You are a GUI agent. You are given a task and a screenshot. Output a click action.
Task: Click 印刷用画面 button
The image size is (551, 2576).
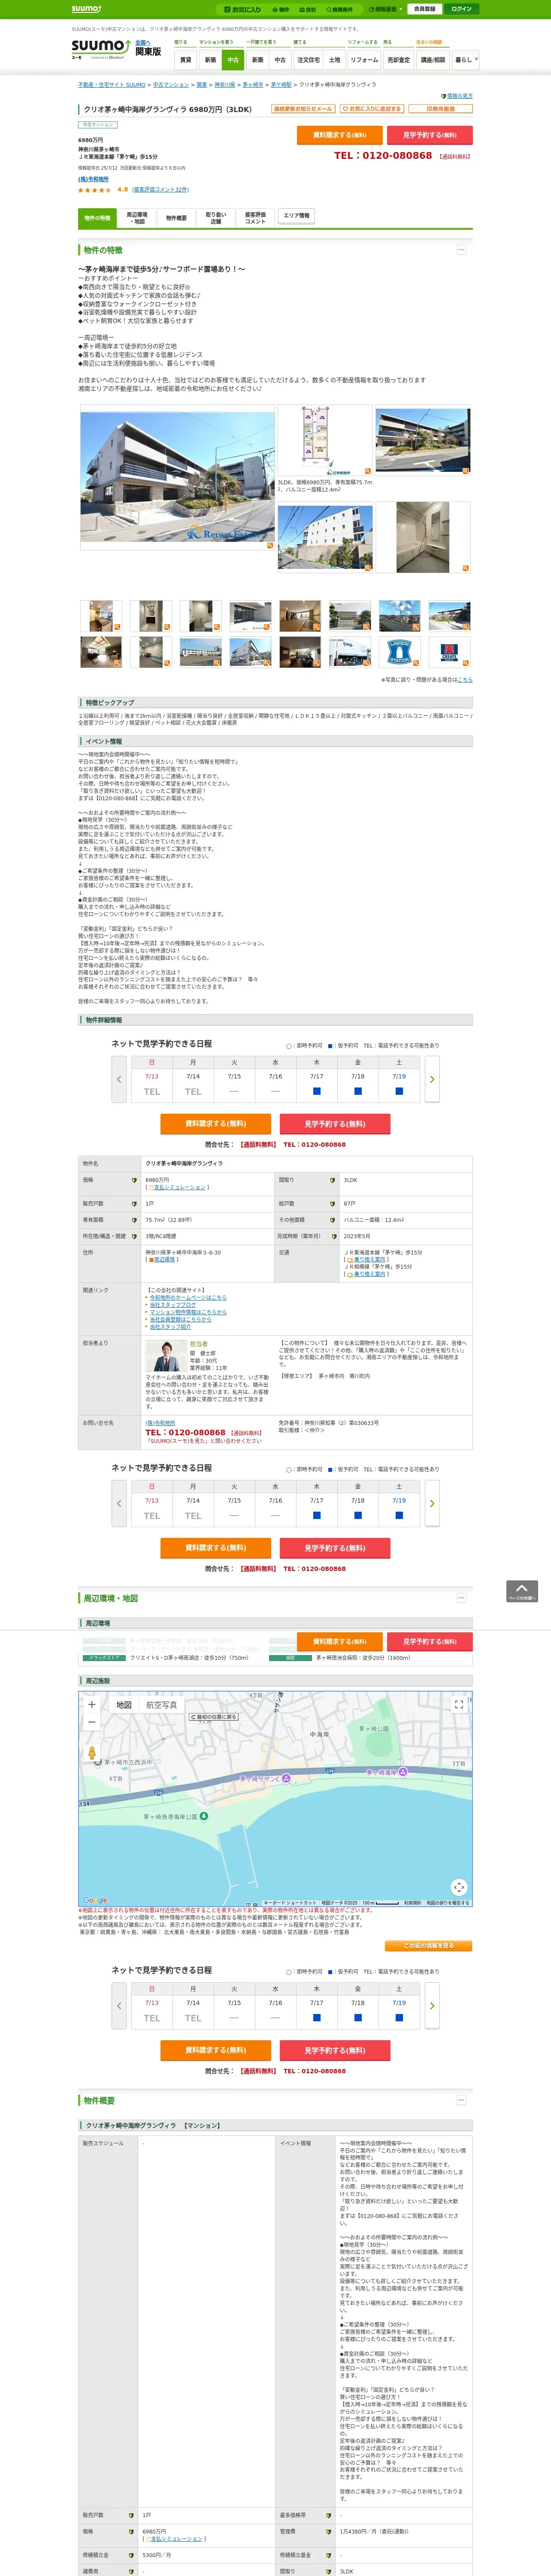(x=440, y=109)
